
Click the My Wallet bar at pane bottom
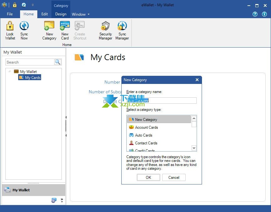tap(34, 190)
